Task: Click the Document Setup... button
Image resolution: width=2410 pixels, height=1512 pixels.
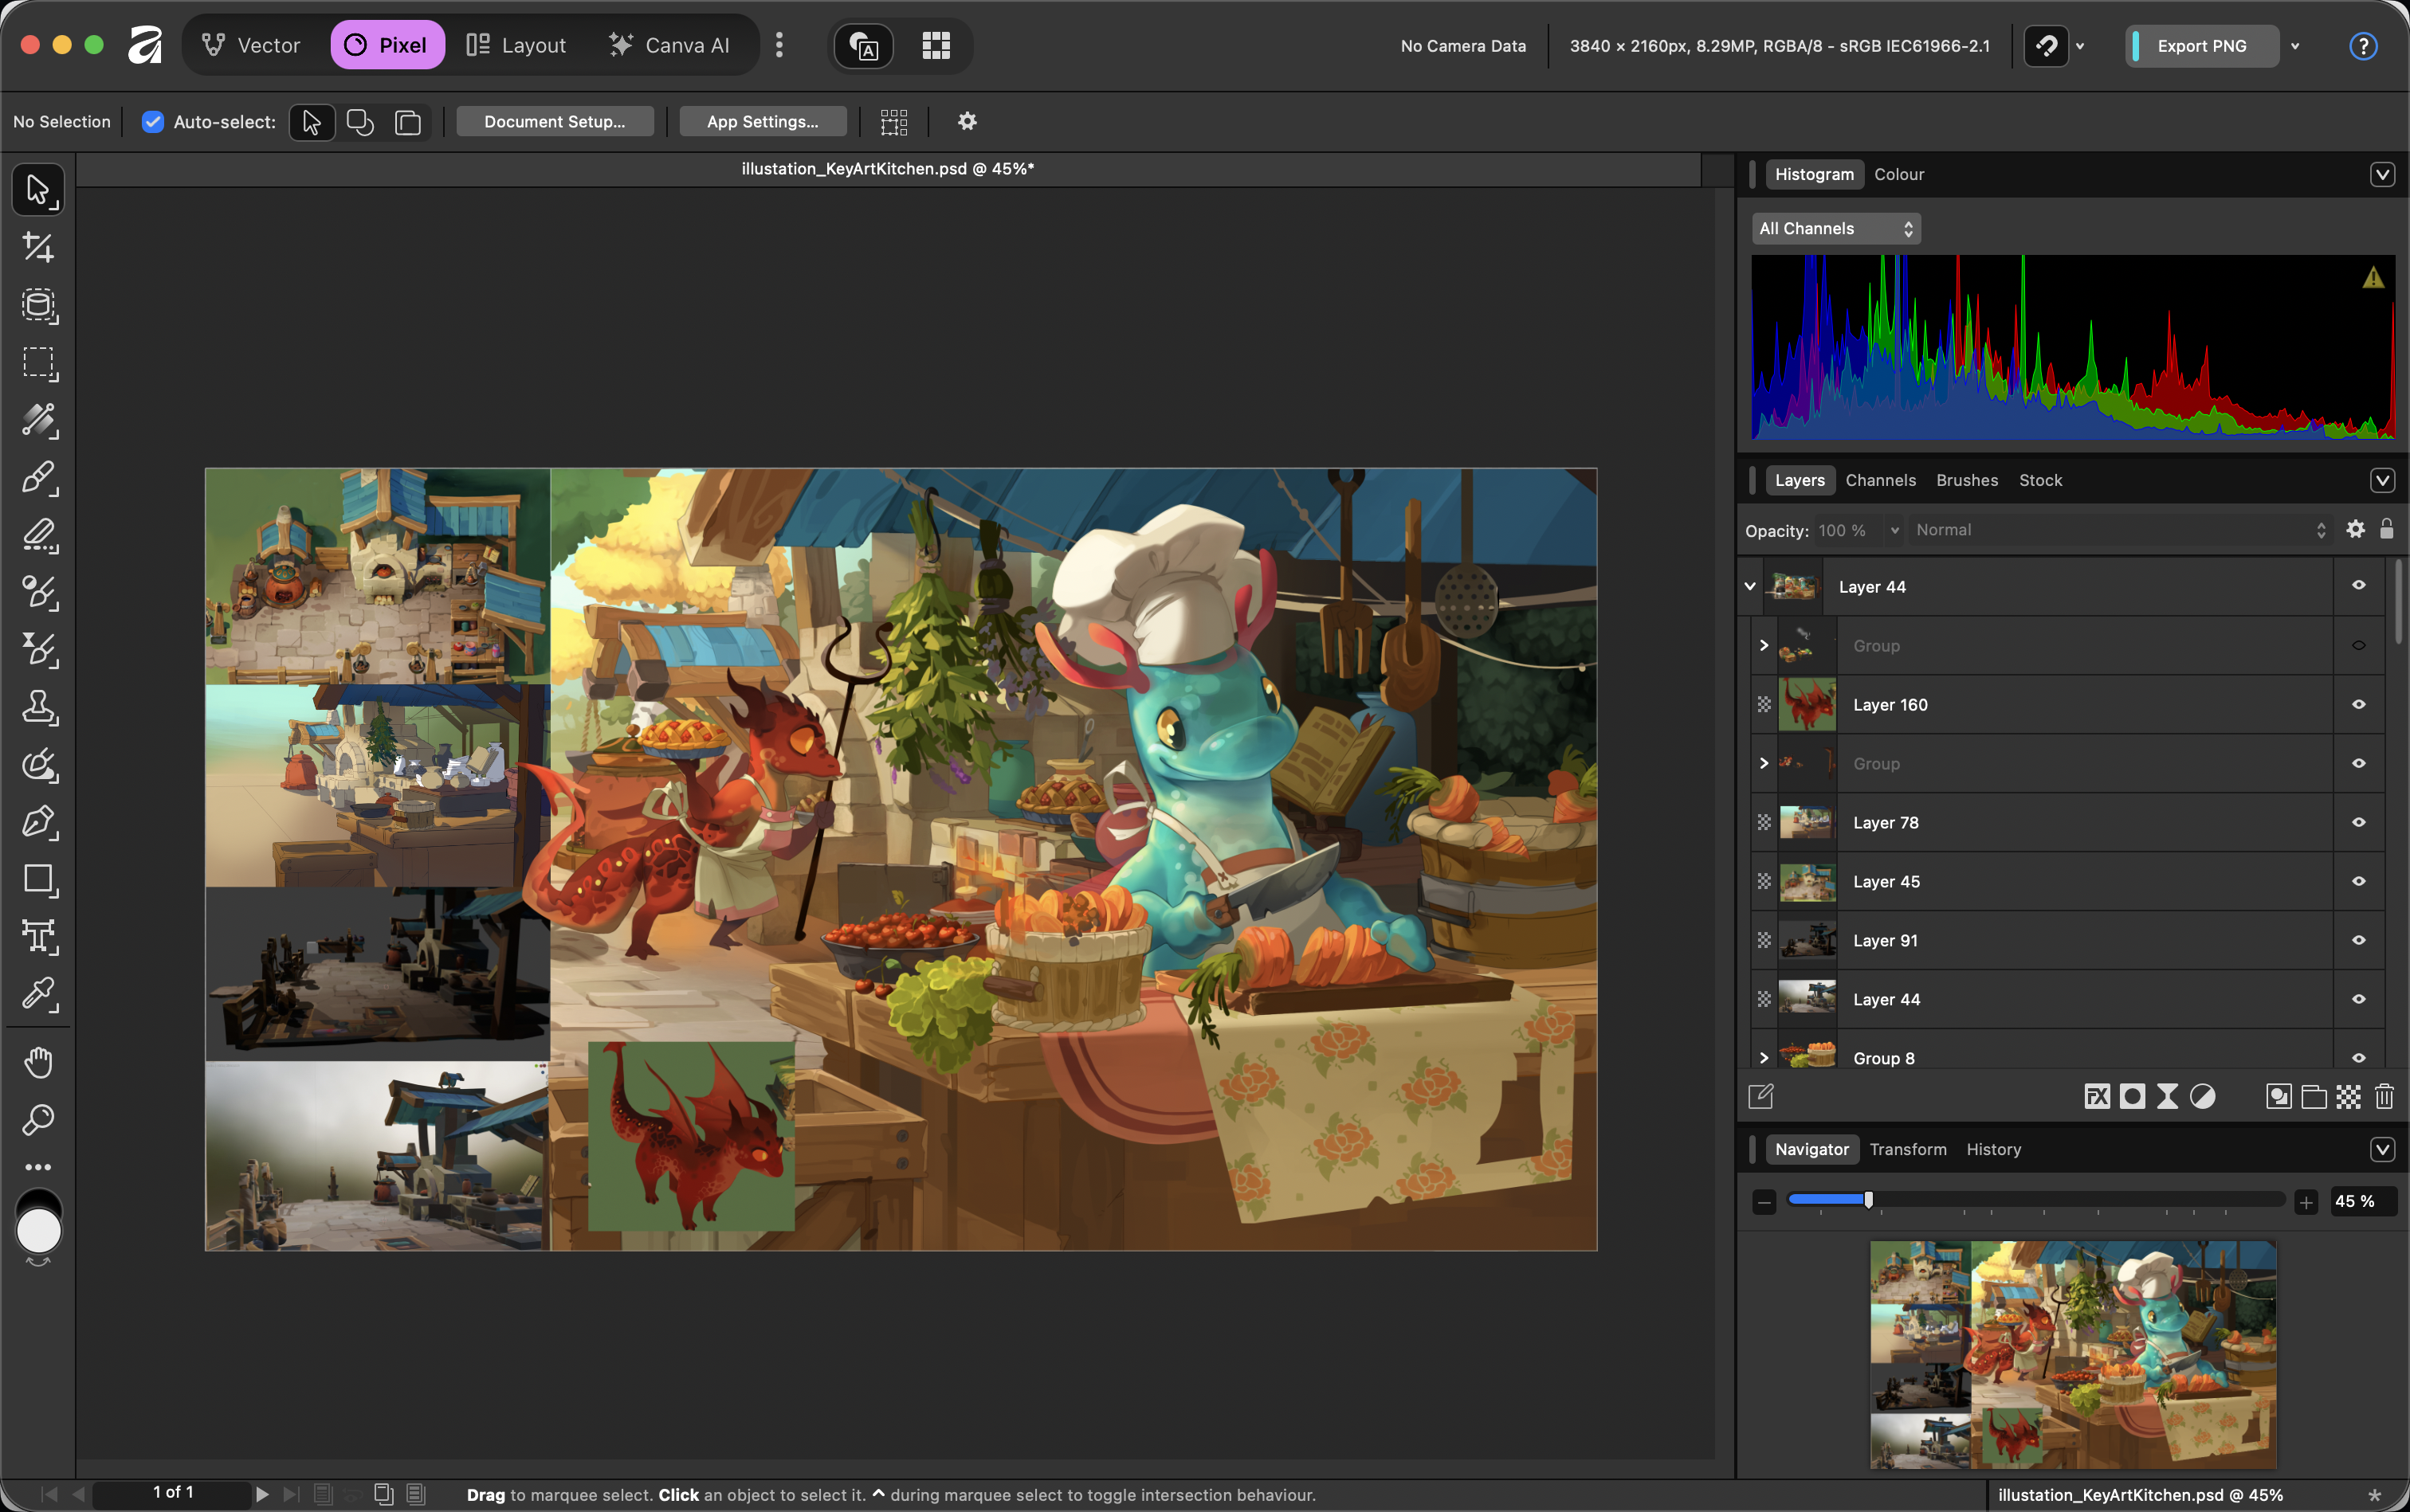Action: click(554, 121)
